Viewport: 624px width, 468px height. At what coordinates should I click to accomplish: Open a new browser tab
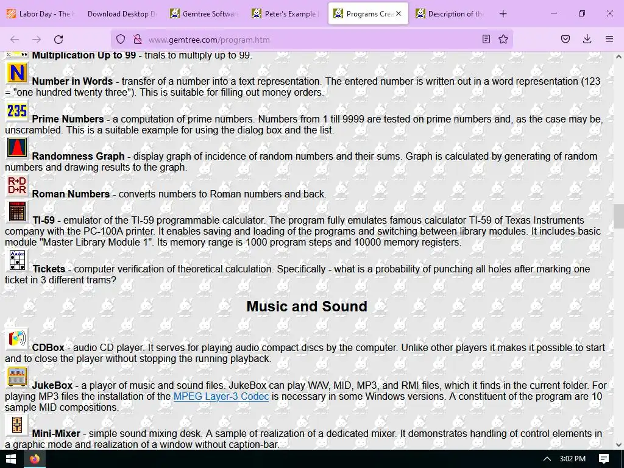tap(503, 14)
